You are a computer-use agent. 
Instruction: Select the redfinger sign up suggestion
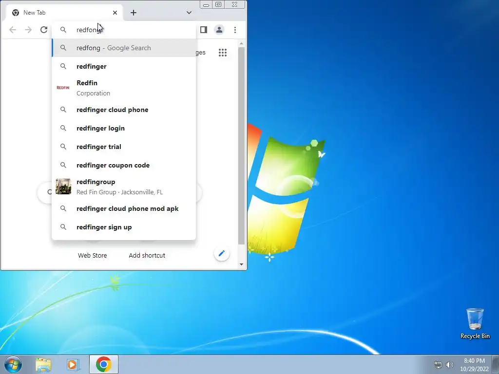click(124, 227)
